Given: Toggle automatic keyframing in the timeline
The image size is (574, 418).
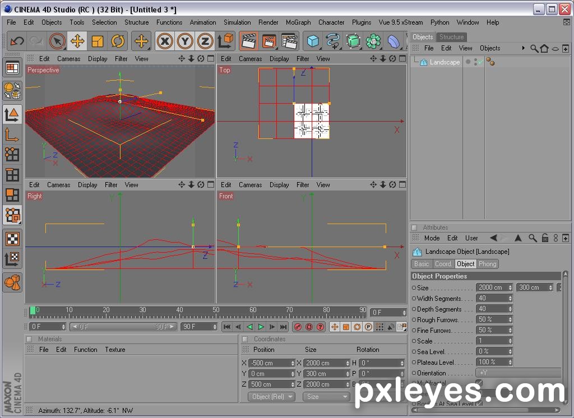Looking at the screenshot, I should click(x=309, y=327).
